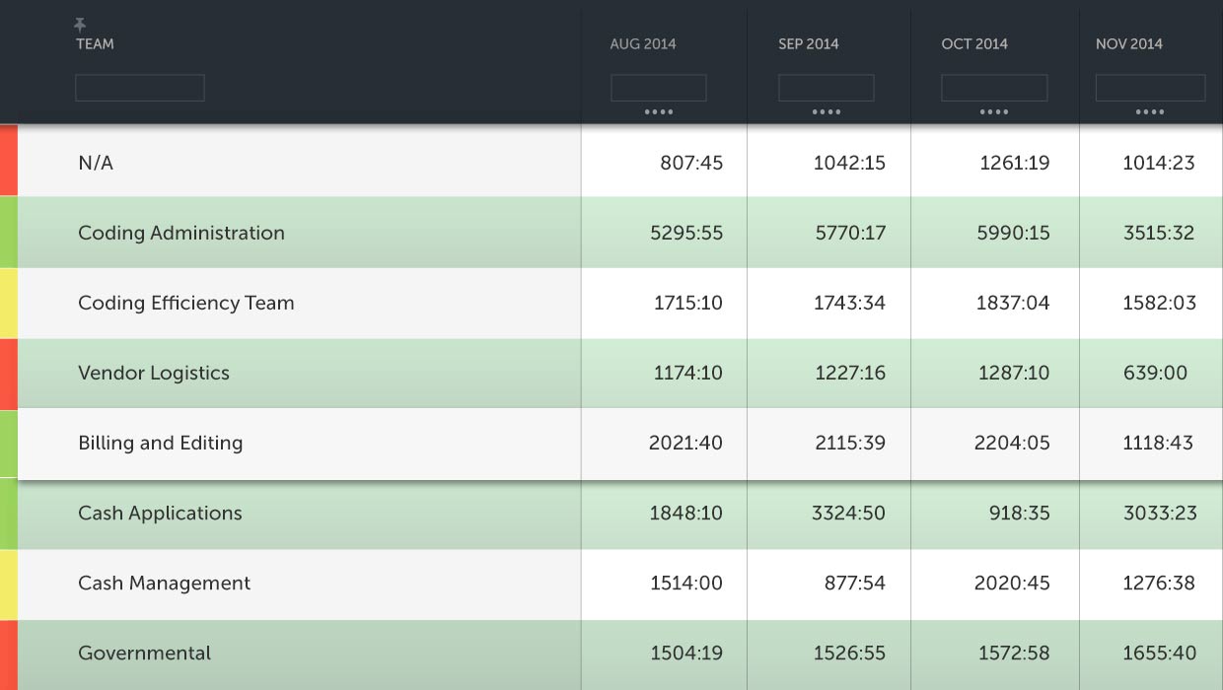Image resolution: width=1223 pixels, height=690 pixels.
Task: Click Cash Management's SEP 2014 value 877:54
Action: 854,584
